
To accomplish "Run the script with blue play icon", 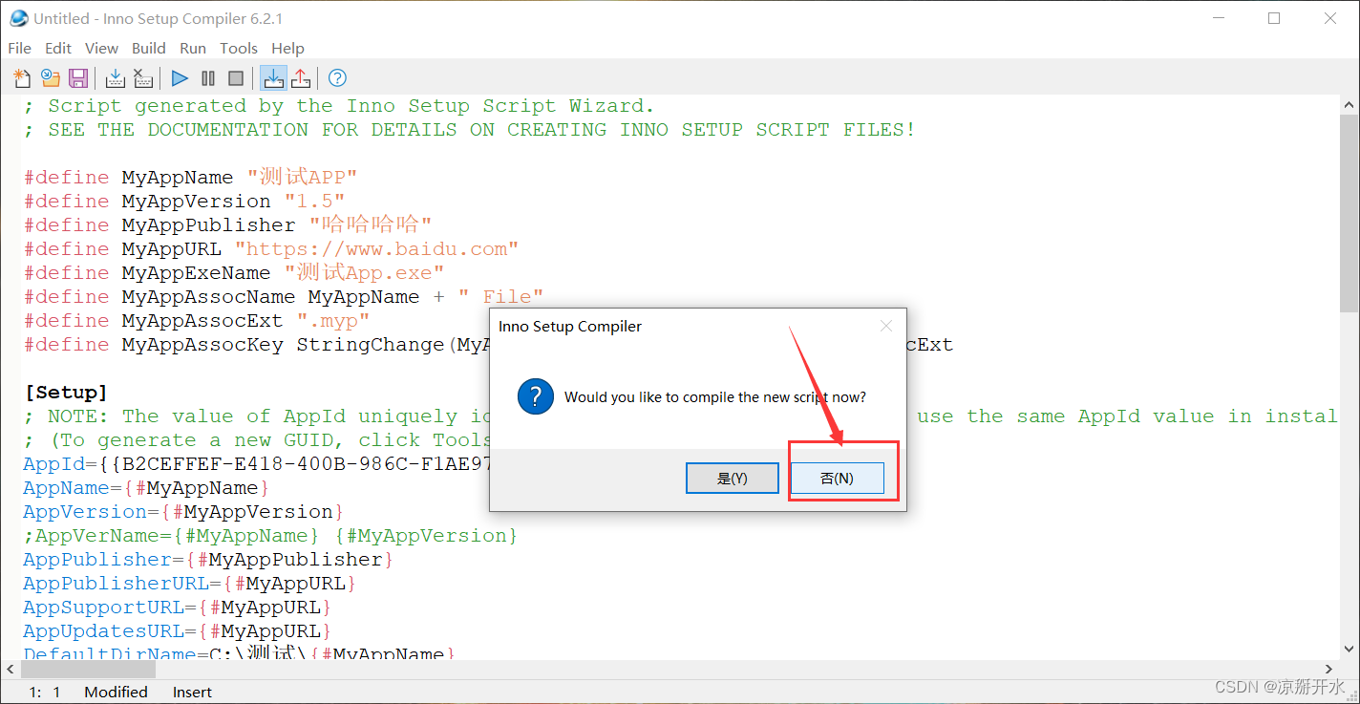I will click(181, 78).
